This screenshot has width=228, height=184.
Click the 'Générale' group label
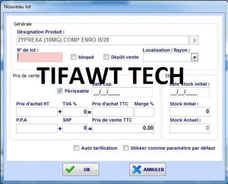click(23, 24)
